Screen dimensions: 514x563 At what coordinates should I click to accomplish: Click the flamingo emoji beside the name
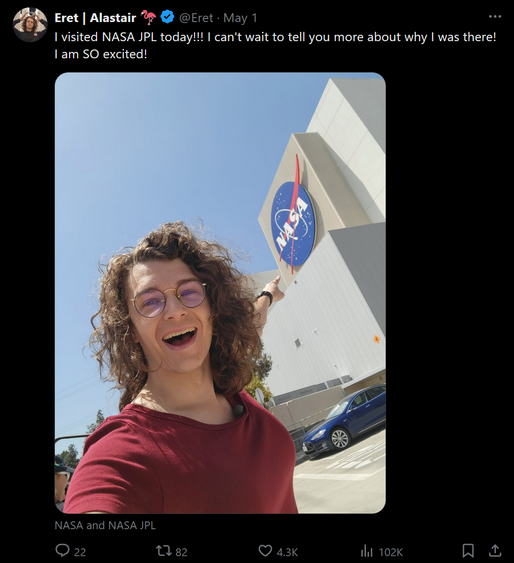(x=148, y=17)
